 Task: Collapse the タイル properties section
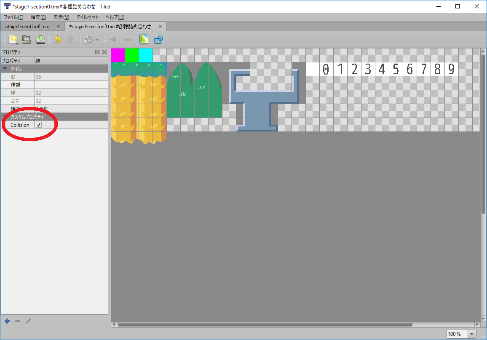(x=5, y=69)
